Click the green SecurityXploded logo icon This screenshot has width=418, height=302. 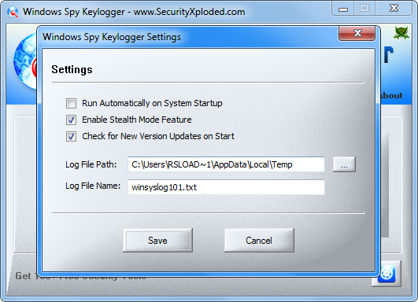coord(401,33)
